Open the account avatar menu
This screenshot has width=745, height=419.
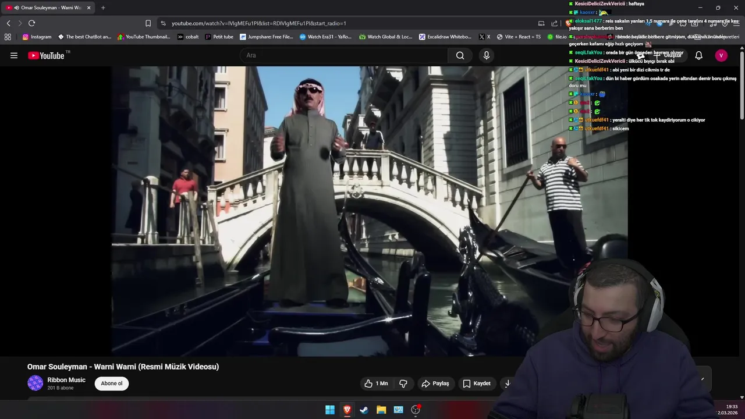721,55
